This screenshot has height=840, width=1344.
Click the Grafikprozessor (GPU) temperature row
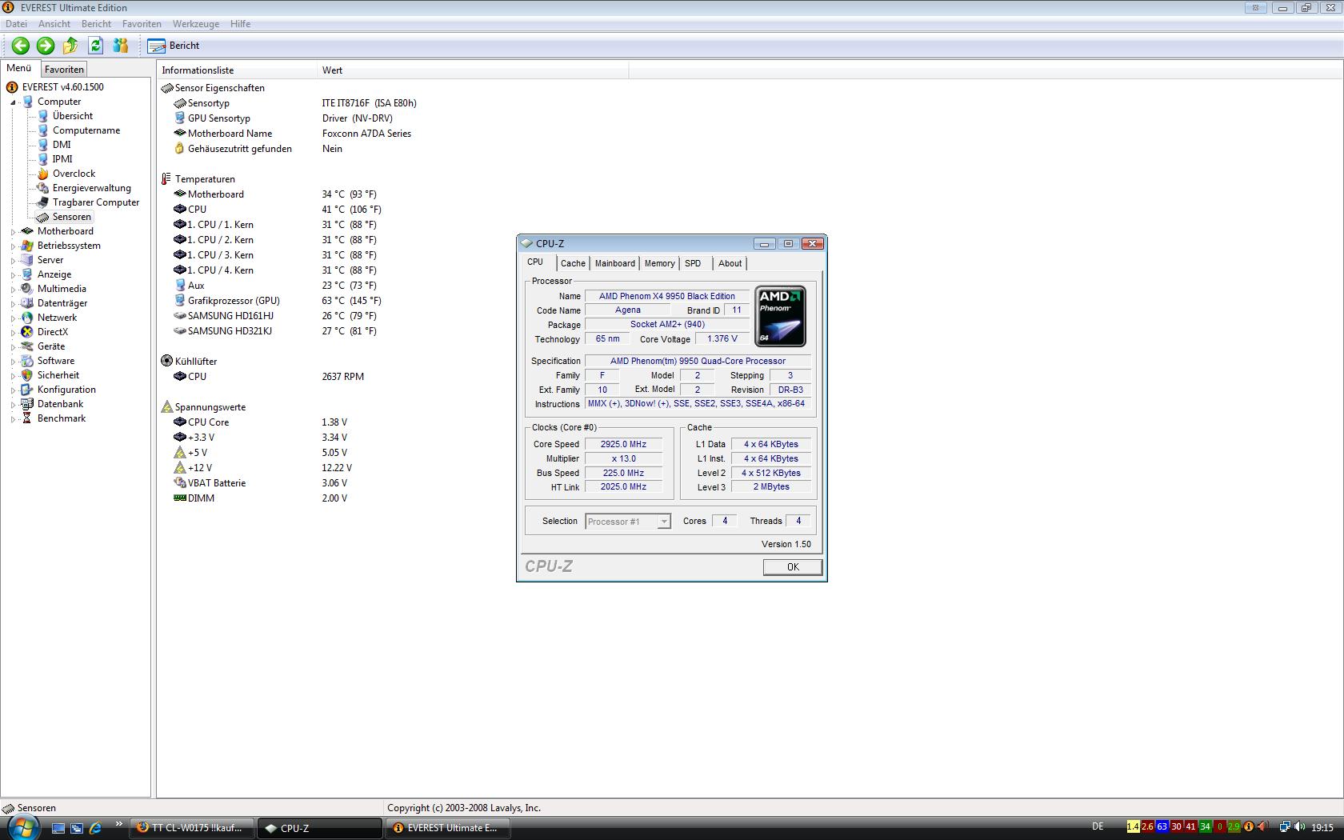click(278, 301)
